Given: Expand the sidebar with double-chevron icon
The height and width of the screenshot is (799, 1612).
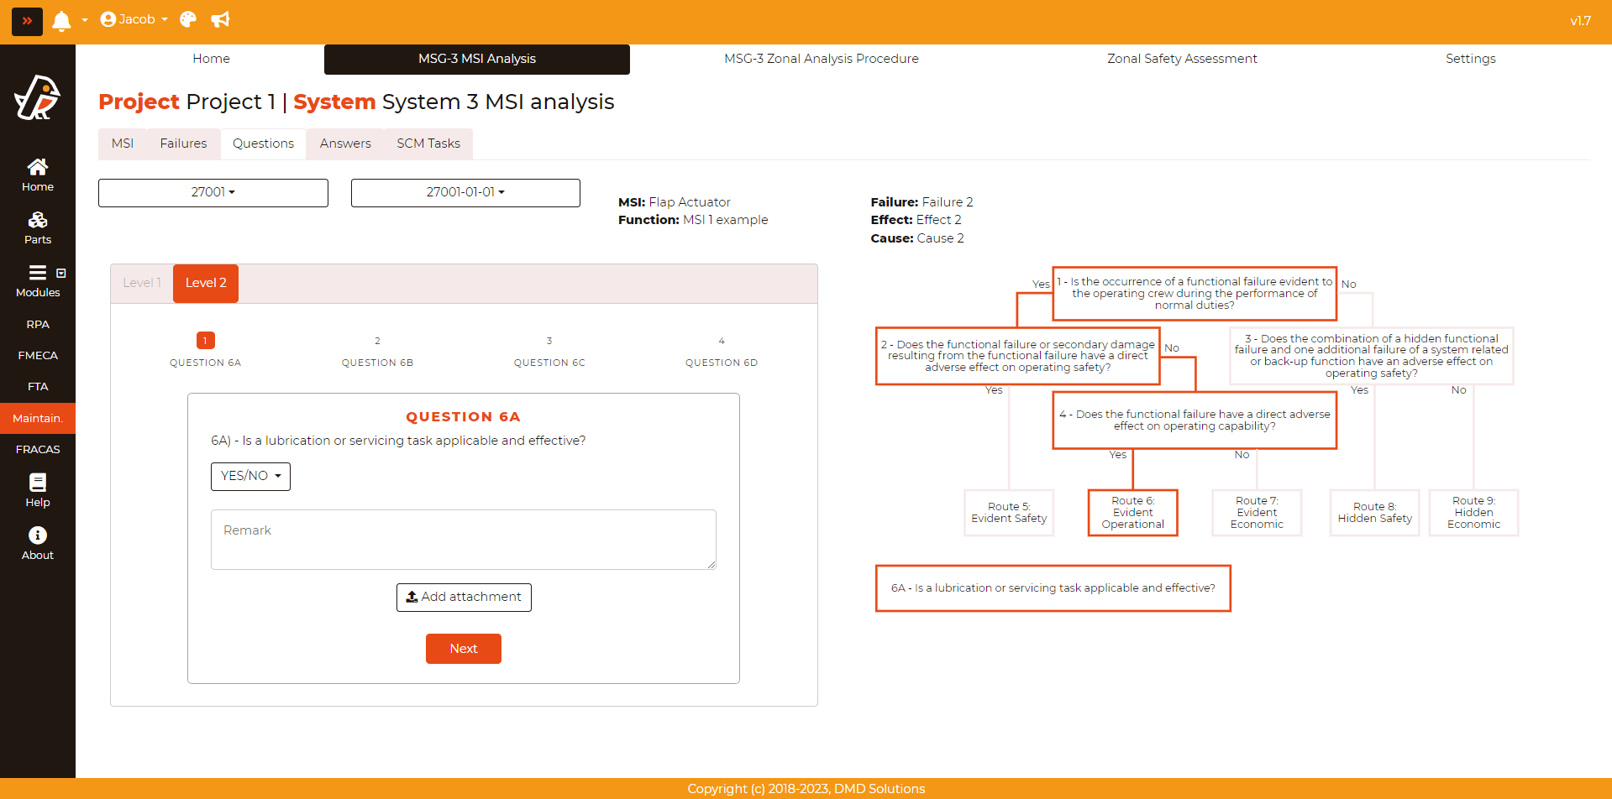Looking at the screenshot, I should [27, 21].
